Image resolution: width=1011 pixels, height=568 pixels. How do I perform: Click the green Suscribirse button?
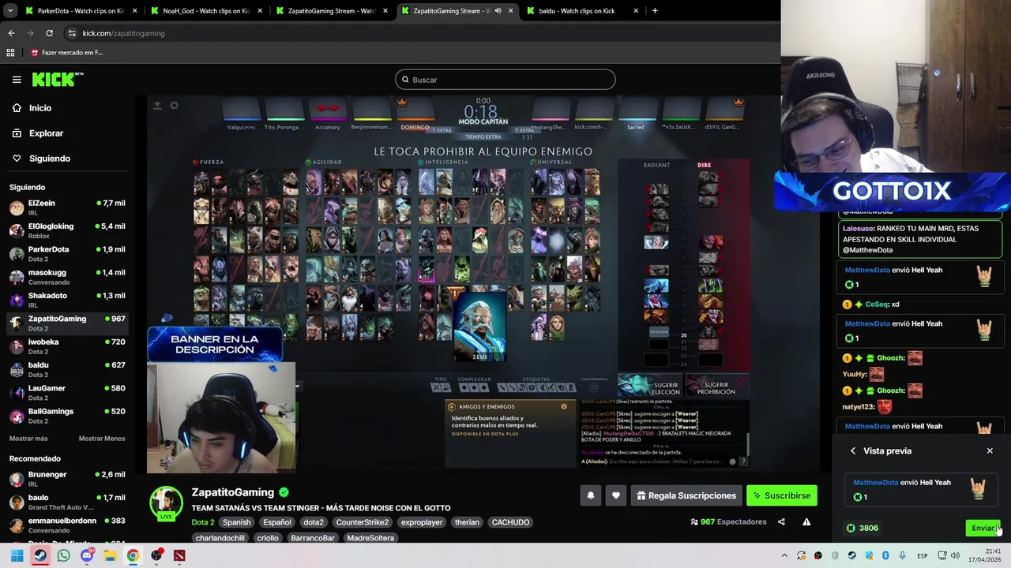pyautogui.click(x=782, y=495)
